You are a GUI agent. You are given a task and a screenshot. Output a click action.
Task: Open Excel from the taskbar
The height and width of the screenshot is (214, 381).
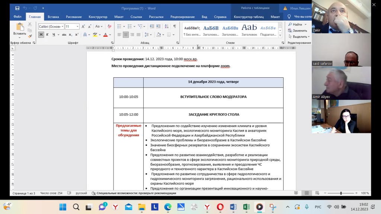[x=246, y=207]
